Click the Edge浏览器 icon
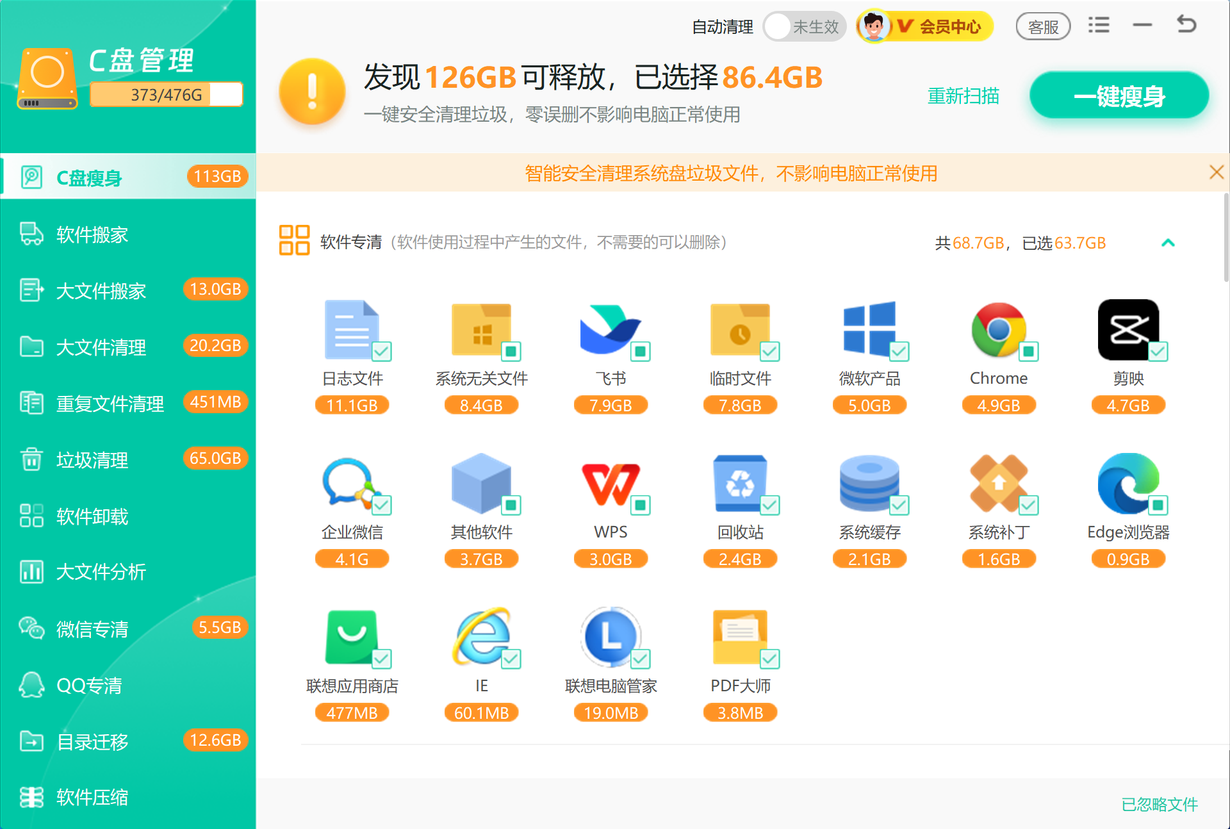This screenshot has height=829, width=1230. click(x=1128, y=483)
